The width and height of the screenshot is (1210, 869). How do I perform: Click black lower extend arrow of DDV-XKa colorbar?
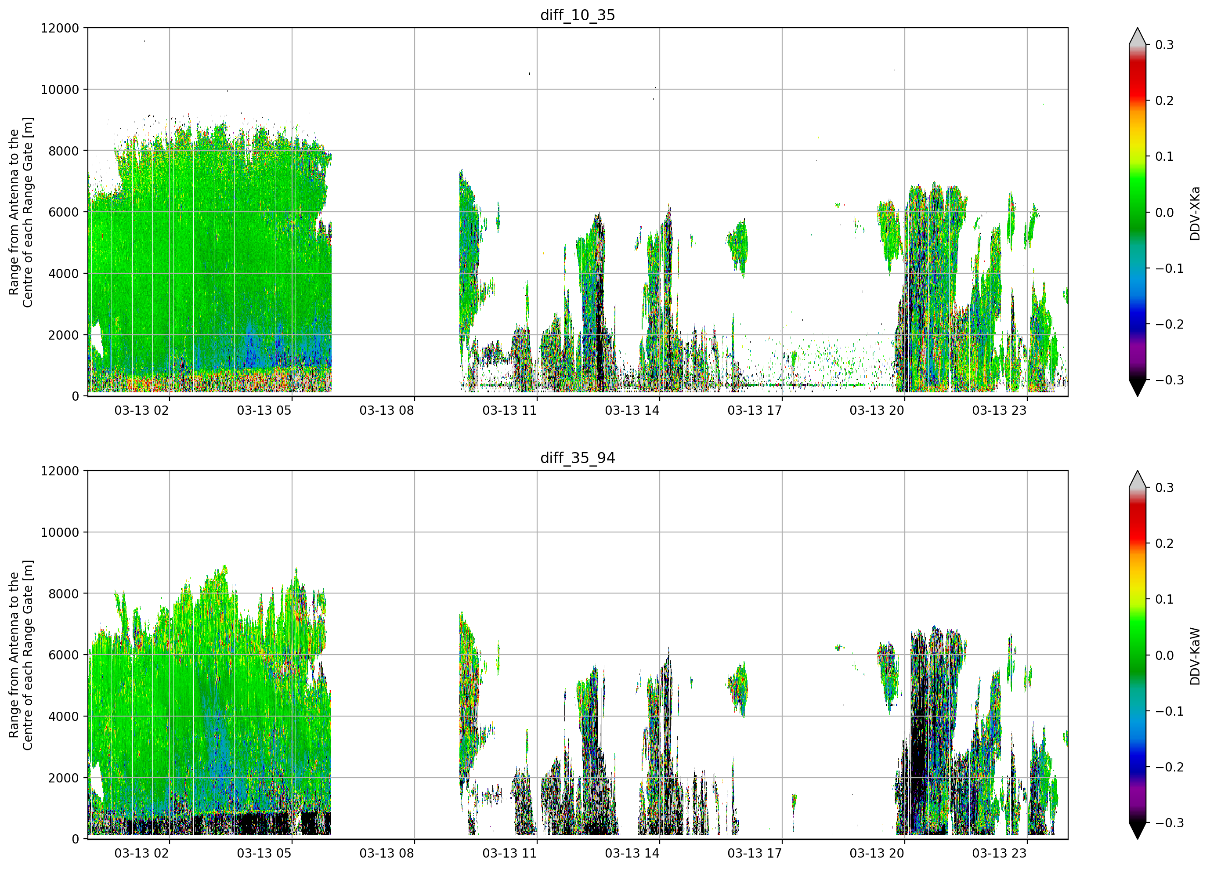click(x=1138, y=387)
